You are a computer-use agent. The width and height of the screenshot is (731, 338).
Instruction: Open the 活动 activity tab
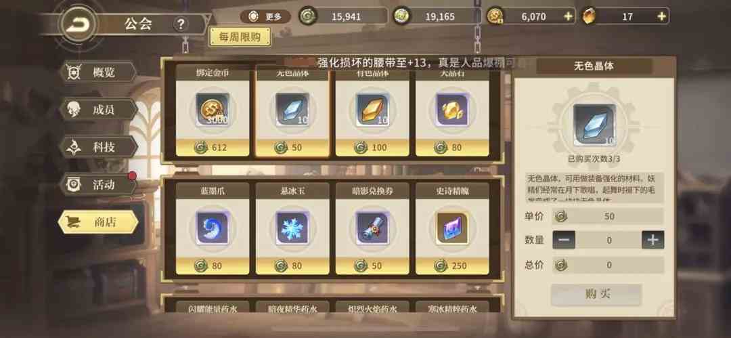(98, 185)
